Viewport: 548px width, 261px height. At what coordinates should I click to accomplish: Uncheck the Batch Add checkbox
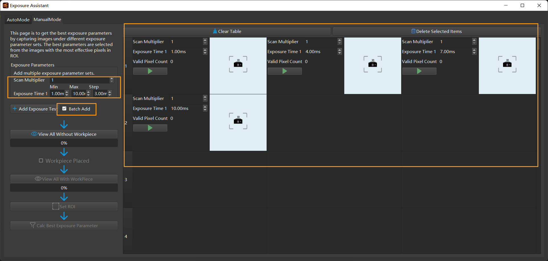(65, 109)
